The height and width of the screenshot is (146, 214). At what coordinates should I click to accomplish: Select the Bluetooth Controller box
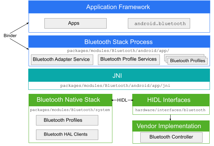point(171,137)
